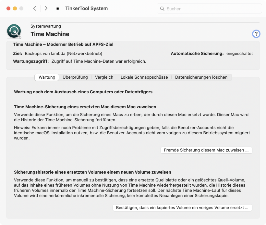This screenshot has width=266, height=225.
Task: Click the Systemwartung category label
Action: tap(46, 26)
